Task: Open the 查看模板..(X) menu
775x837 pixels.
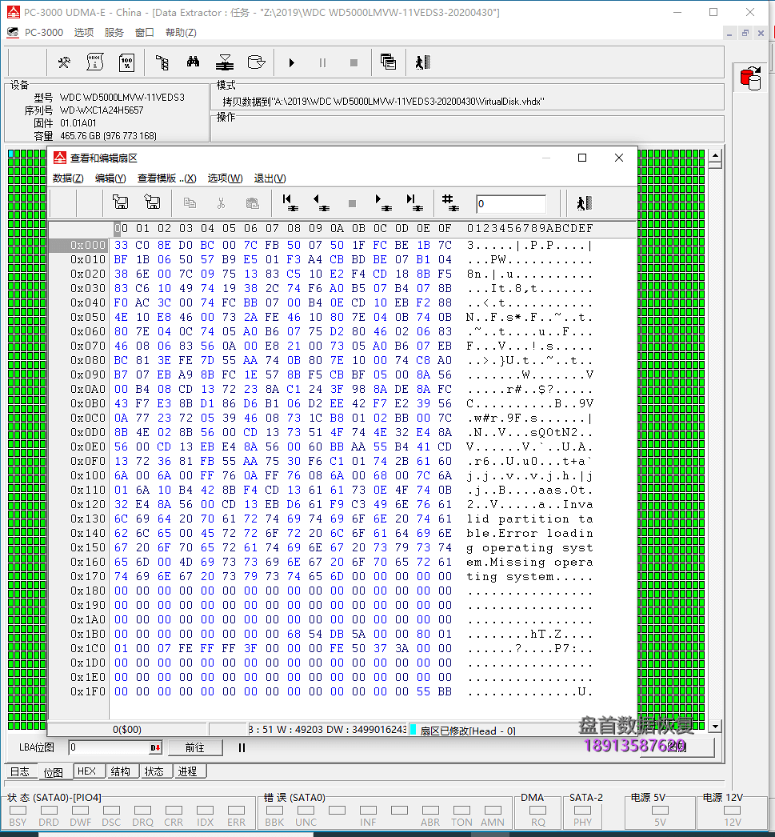Action: point(167,178)
